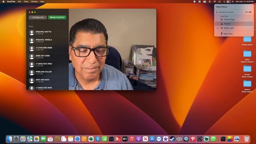
Task: Select the +1 (770) recent call
Action: click(48, 49)
